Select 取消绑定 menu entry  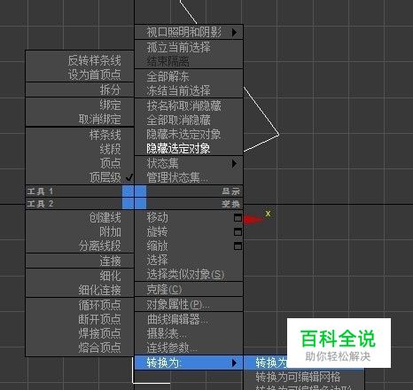[99, 120]
